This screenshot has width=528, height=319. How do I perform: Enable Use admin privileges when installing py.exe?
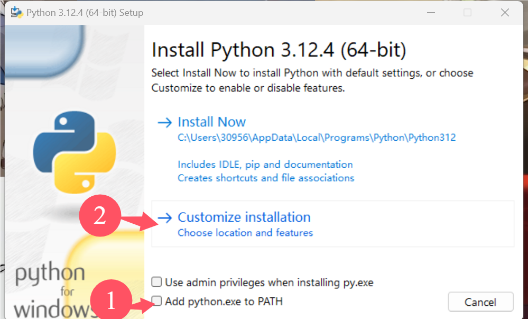tap(157, 282)
